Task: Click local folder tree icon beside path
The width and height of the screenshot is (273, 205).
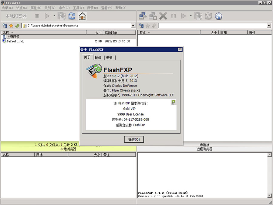Action: coord(5,26)
